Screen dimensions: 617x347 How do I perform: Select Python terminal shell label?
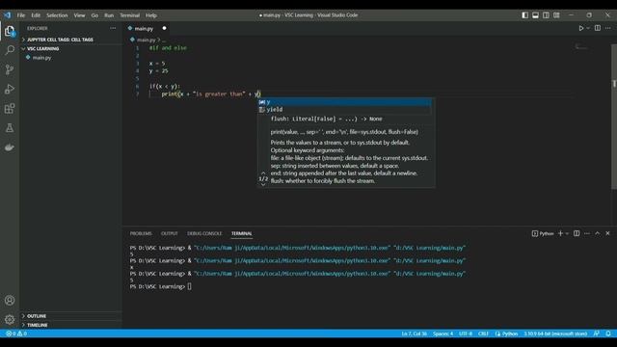click(x=543, y=233)
